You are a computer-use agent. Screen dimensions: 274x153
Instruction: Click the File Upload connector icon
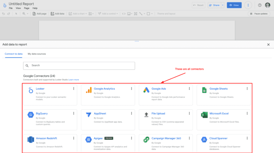click(146, 115)
